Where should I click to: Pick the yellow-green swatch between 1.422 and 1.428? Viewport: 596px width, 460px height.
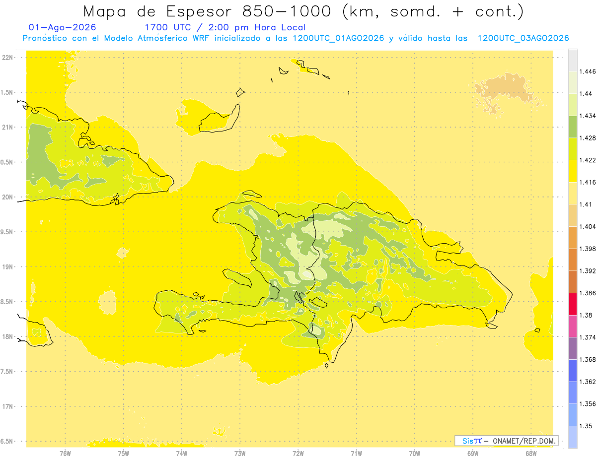click(573, 149)
